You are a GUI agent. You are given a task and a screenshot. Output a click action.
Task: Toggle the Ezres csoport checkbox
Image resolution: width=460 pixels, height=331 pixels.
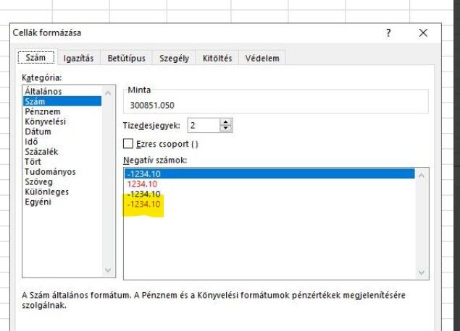(x=128, y=144)
